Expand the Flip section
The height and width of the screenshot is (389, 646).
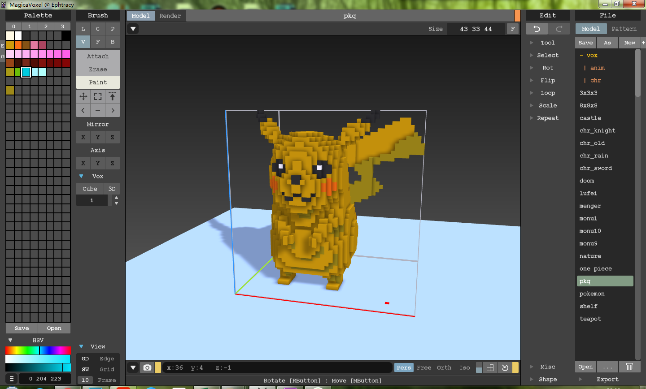coord(548,80)
